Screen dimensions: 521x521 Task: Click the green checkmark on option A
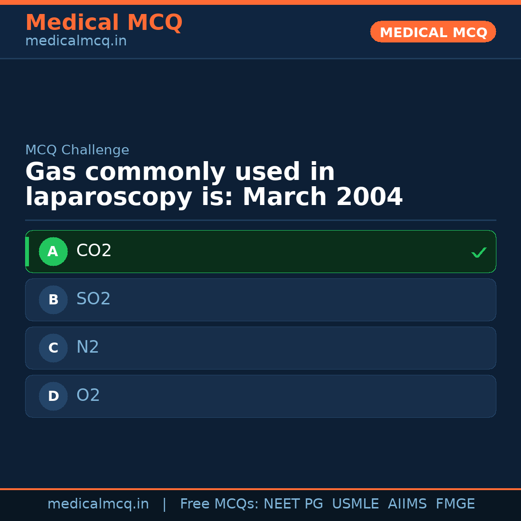pos(479,252)
